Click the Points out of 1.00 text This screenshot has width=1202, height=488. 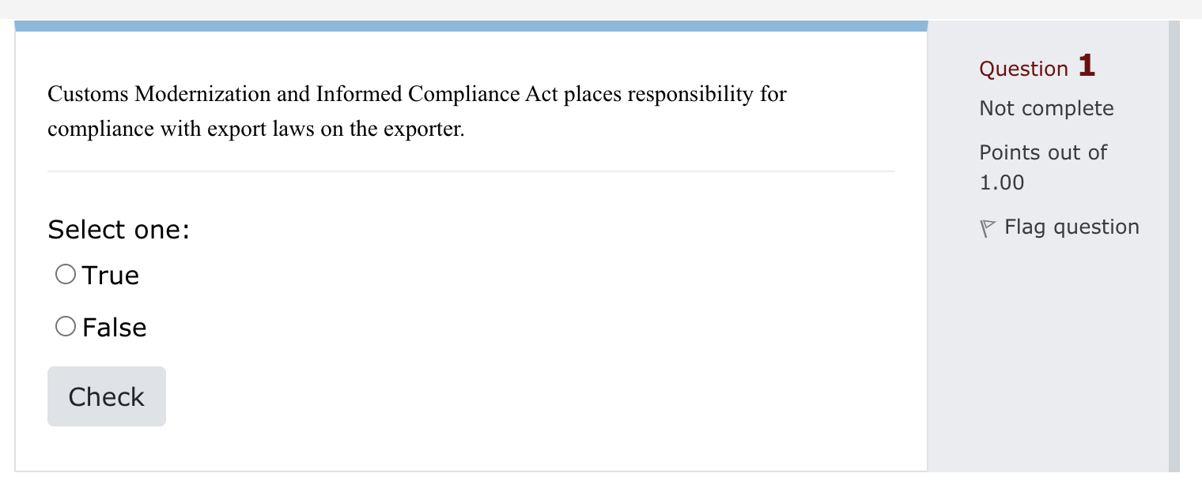(x=1042, y=167)
